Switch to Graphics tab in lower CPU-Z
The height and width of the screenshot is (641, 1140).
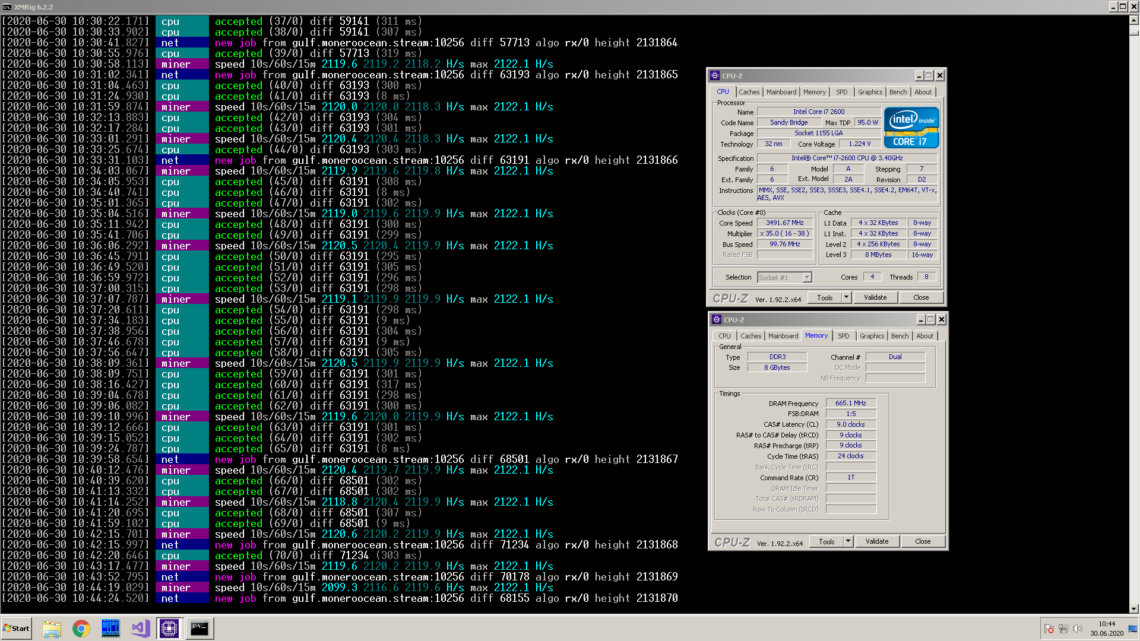tap(872, 336)
